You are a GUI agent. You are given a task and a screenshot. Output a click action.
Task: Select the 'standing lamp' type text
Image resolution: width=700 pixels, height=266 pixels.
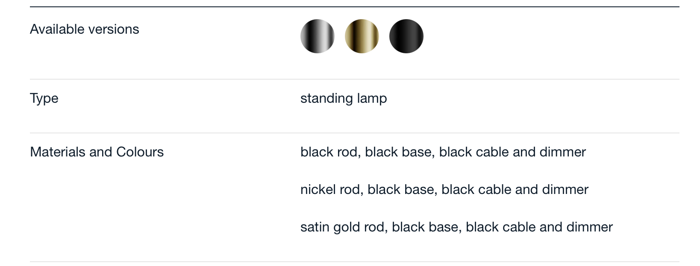(x=344, y=98)
